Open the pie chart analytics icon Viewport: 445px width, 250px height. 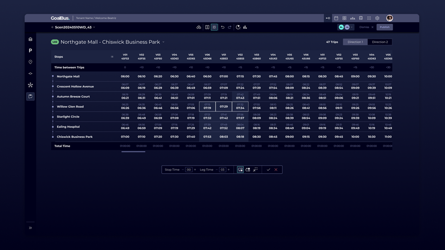coord(238,27)
